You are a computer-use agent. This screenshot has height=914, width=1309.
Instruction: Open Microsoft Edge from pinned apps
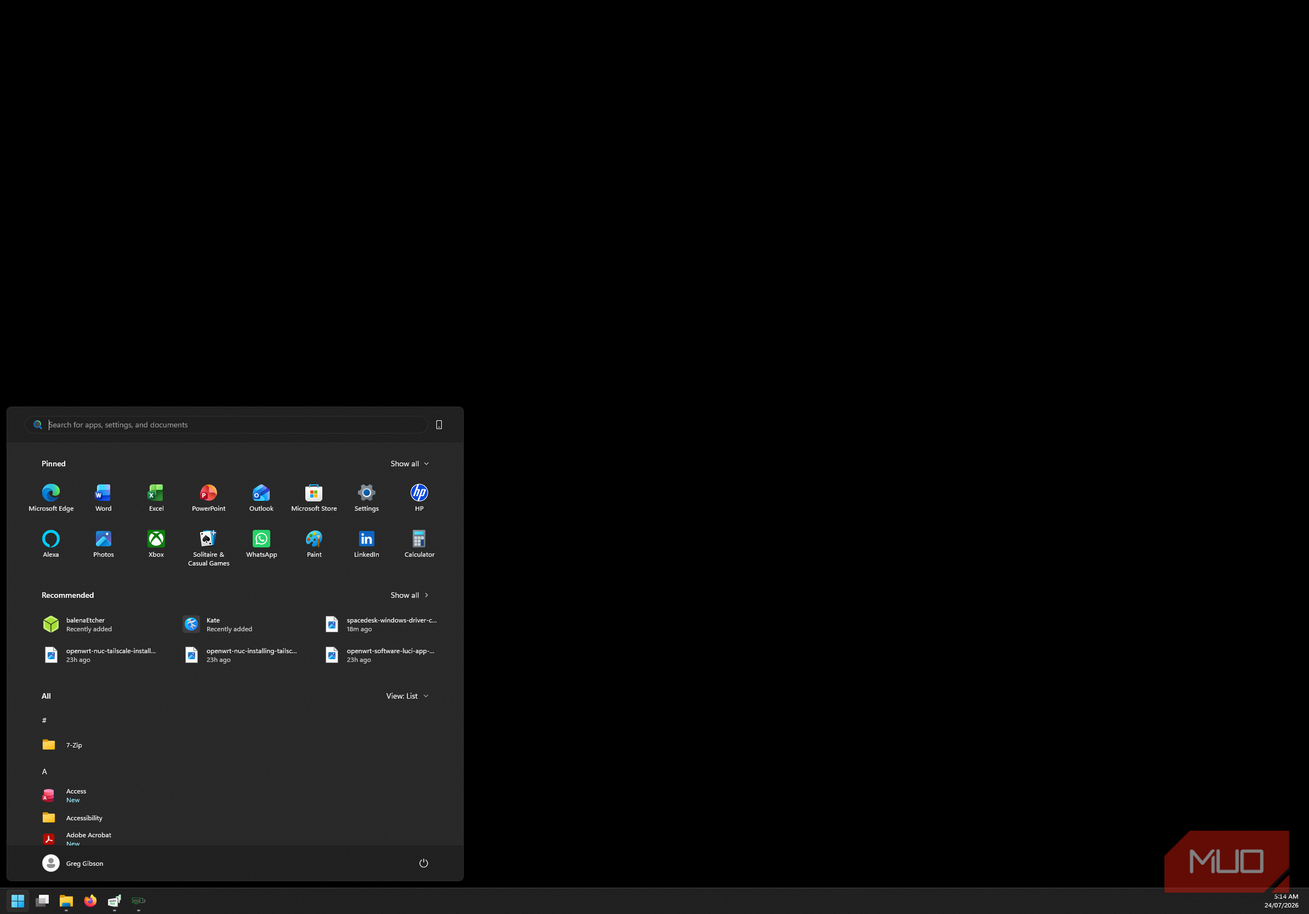pos(51,498)
